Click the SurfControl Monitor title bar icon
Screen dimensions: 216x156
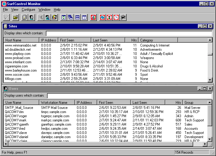point(4,4)
